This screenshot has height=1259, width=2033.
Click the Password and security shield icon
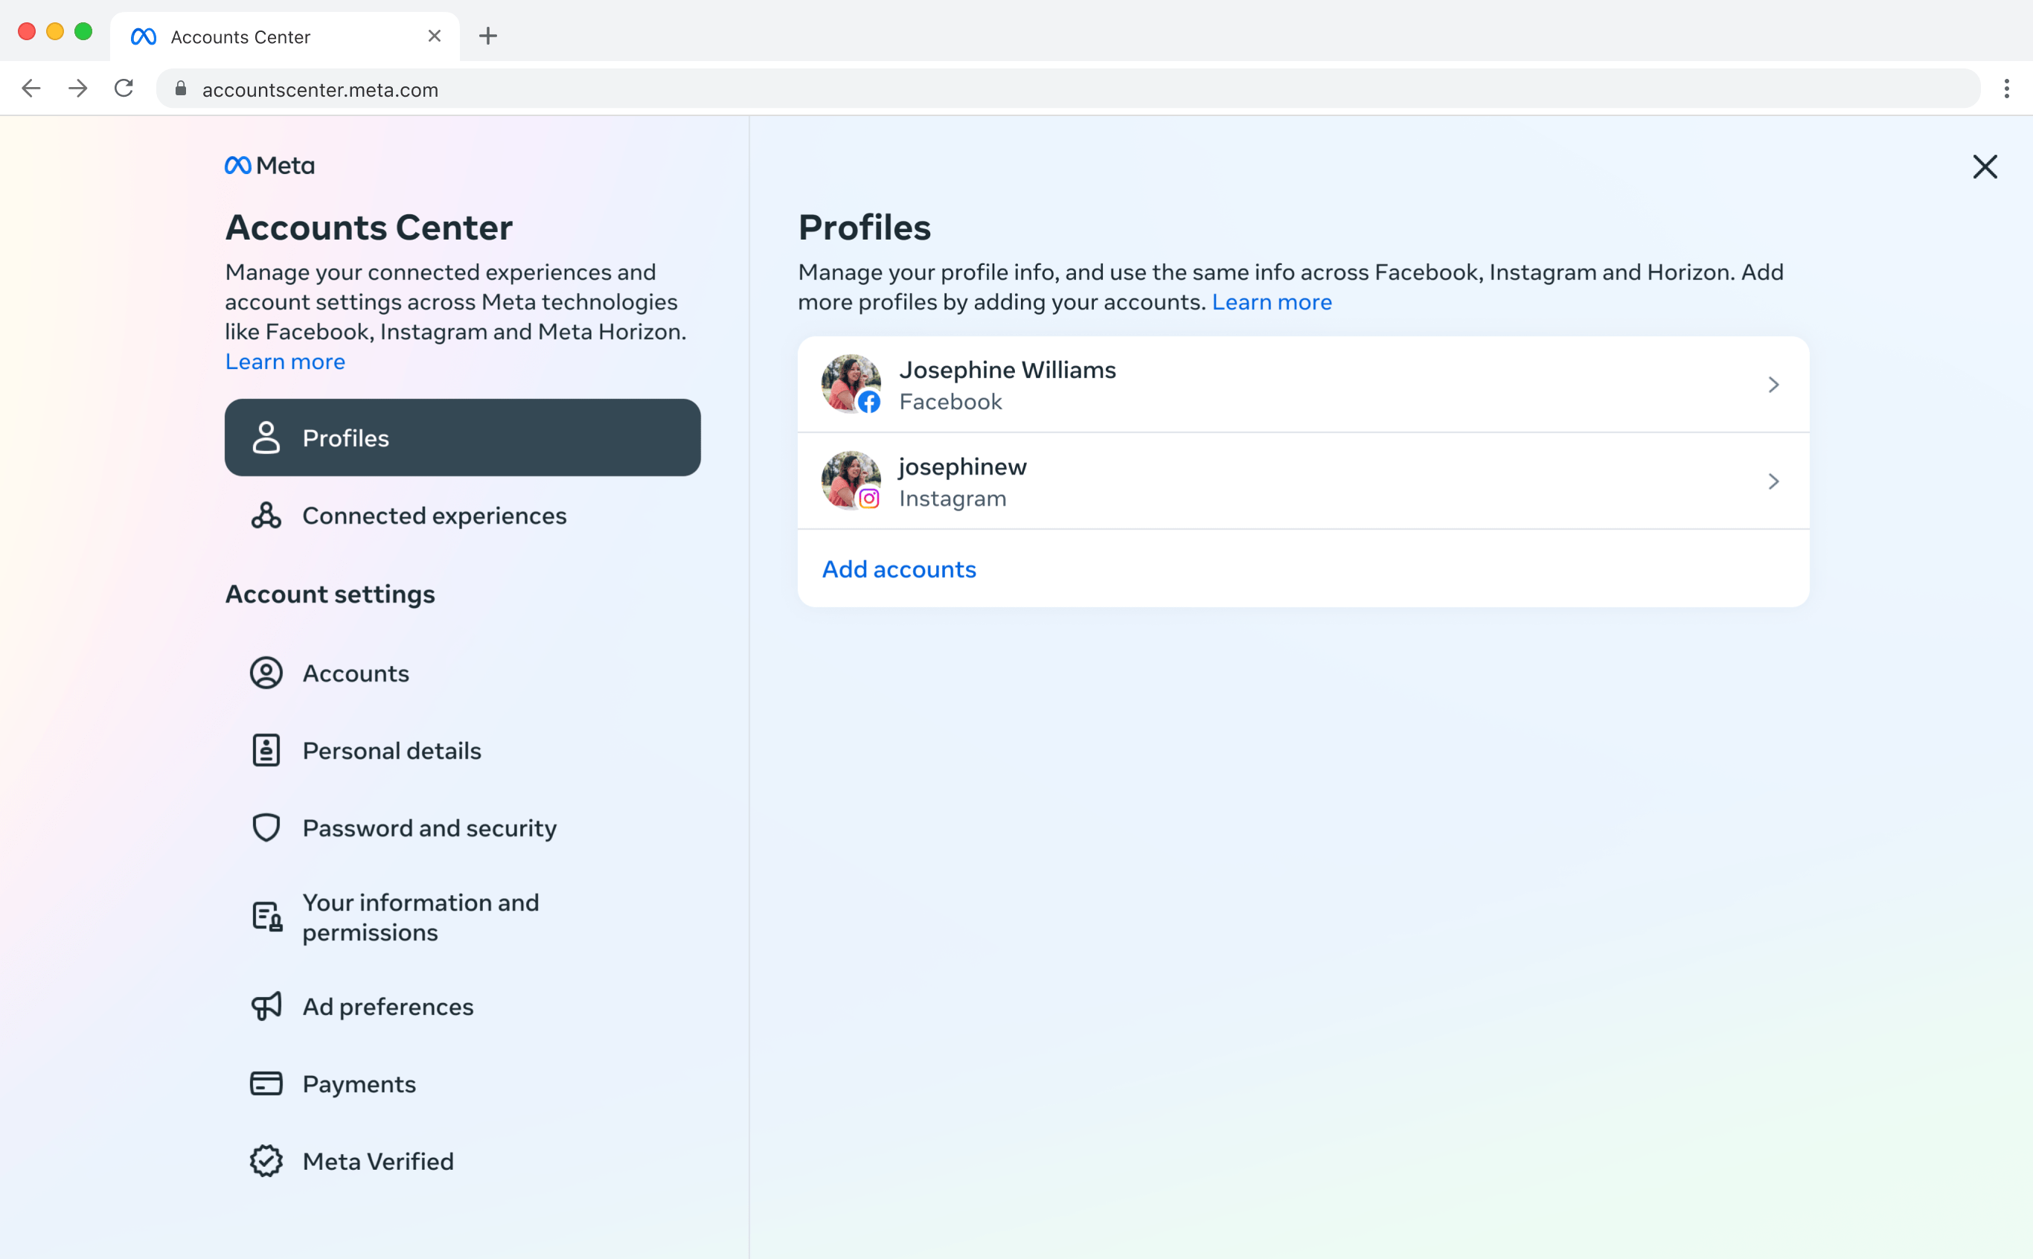click(x=266, y=827)
